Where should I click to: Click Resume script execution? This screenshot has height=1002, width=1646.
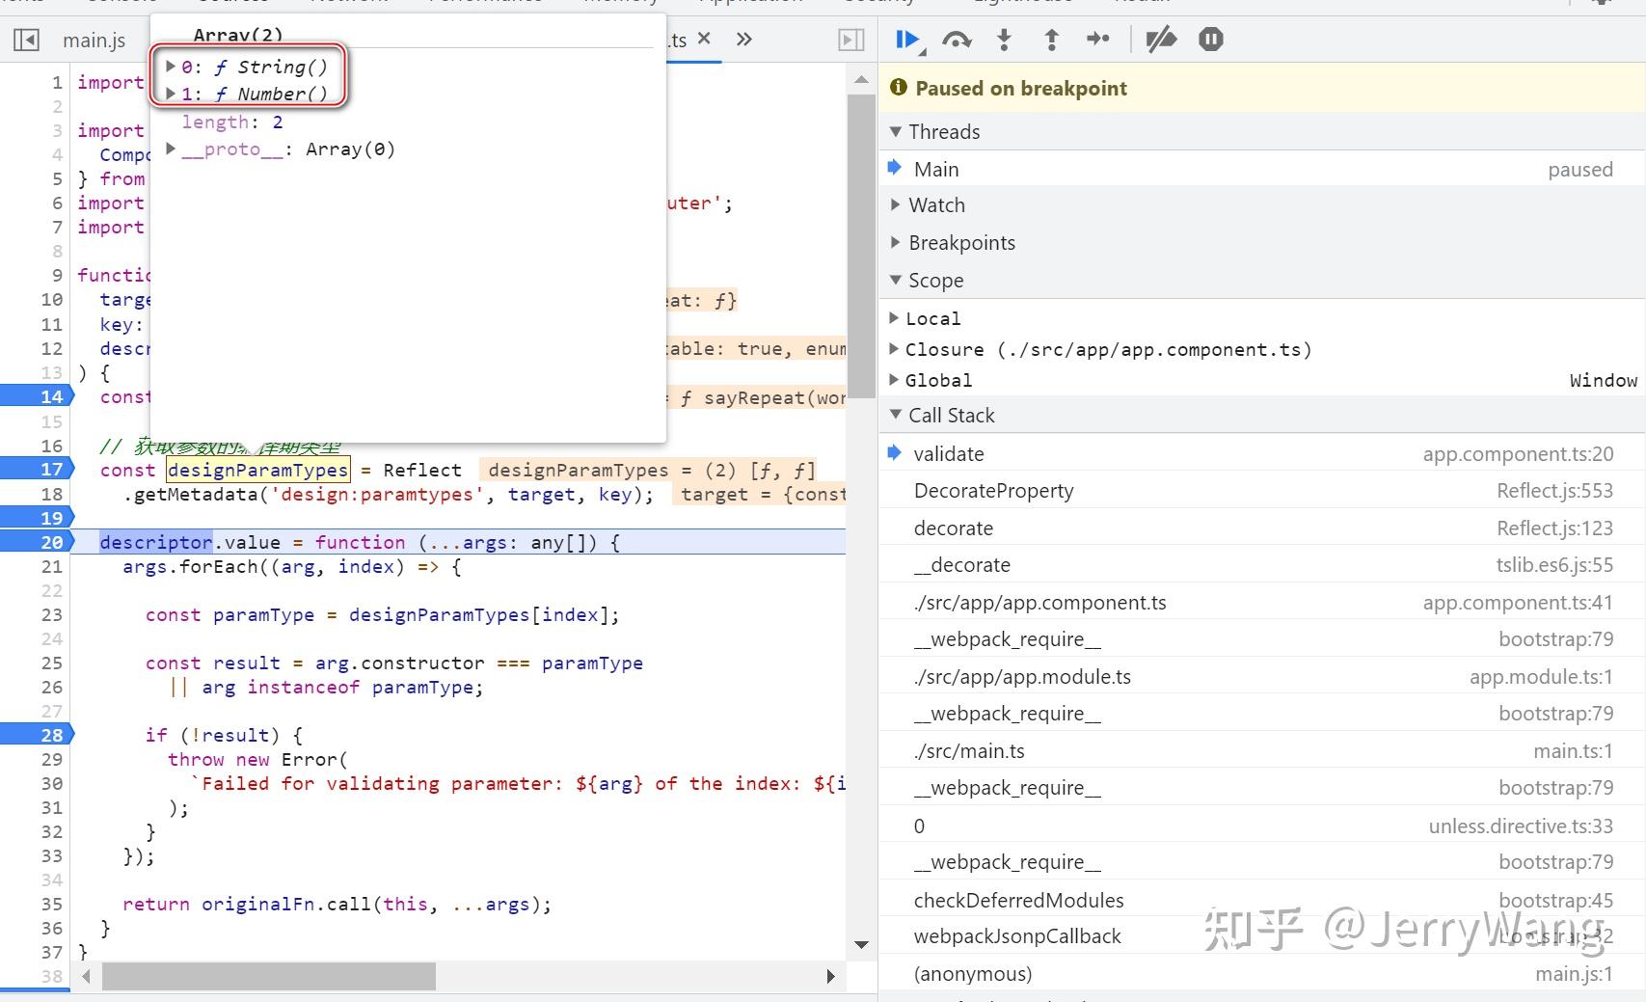pyautogui.click(x=906, y=40)
